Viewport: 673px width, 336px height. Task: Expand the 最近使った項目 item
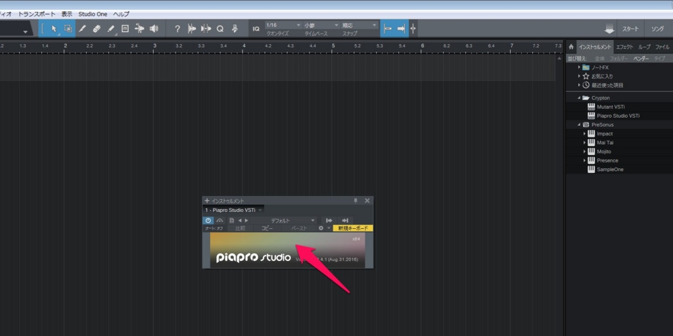tap(579, 85)
